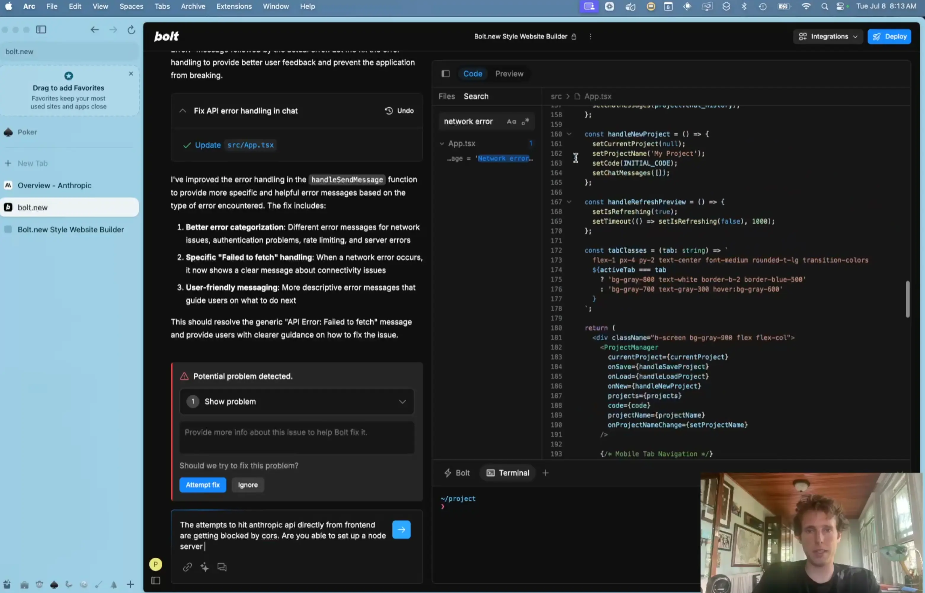Send the prompt with the blue arrow button
Image resolution: width=925 pixels, height=593 pixels.
(x=401, y=530)
